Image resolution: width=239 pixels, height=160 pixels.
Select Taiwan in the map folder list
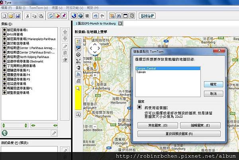(168, 72)
